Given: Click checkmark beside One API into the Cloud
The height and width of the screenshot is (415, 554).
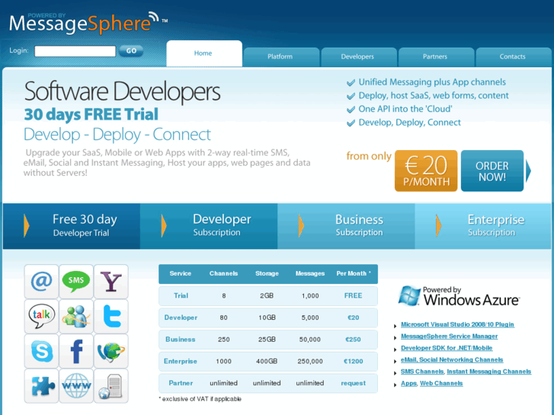Looking at the screenshot, I should [351, 110].
